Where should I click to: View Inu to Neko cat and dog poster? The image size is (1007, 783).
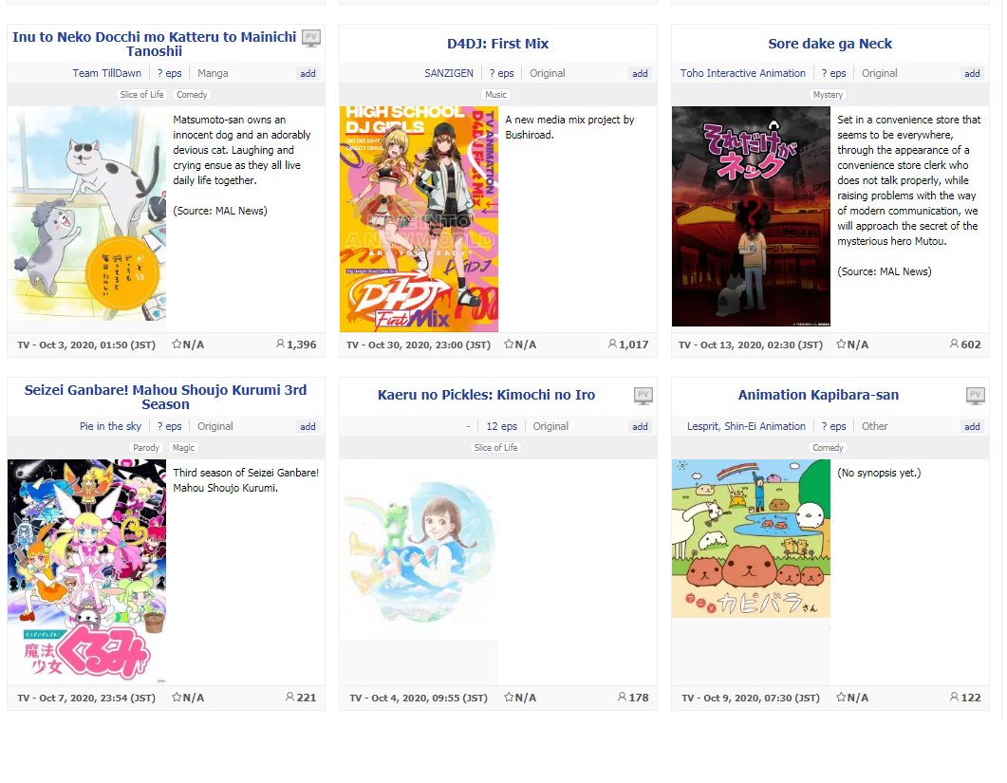86,214
